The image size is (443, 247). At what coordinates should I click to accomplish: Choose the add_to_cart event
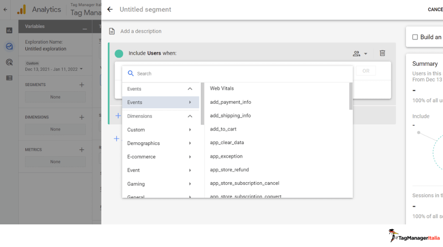(x=223, y=129)
